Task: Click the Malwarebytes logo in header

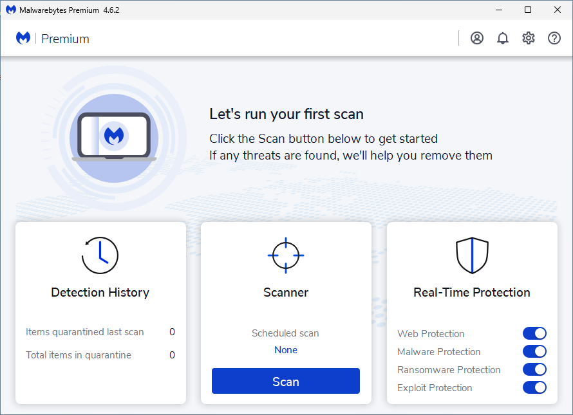Action: click(x=24, y=39)
